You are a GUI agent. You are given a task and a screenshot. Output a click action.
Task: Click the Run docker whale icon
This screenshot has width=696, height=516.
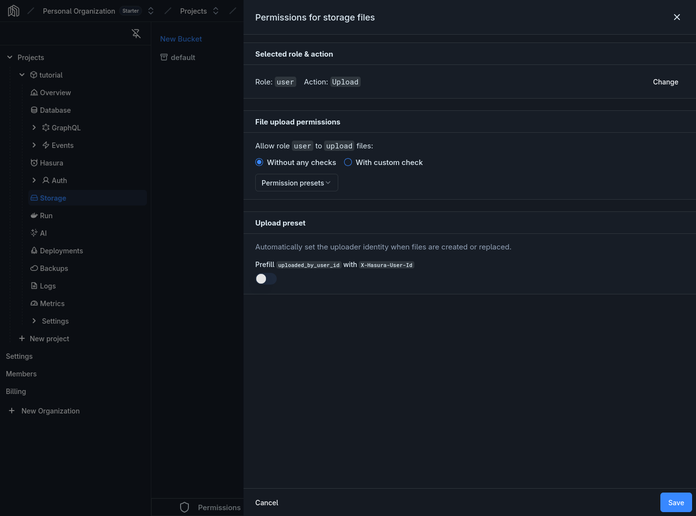pyautogui.click(x=34, y=215)
